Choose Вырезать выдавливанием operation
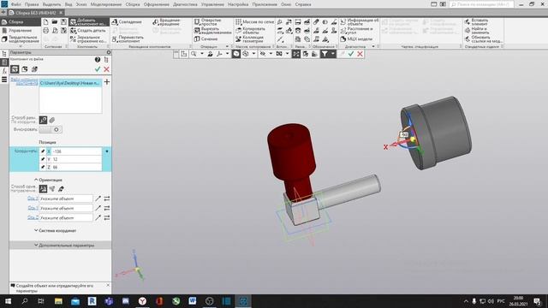This screenshot has width=548, height=308. (x=212, y=31)
